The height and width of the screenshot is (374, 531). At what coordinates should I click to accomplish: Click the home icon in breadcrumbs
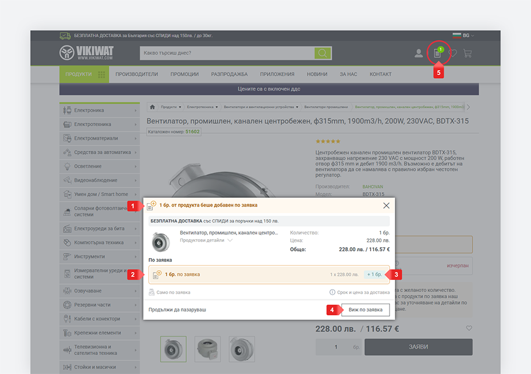coord(152,107)
